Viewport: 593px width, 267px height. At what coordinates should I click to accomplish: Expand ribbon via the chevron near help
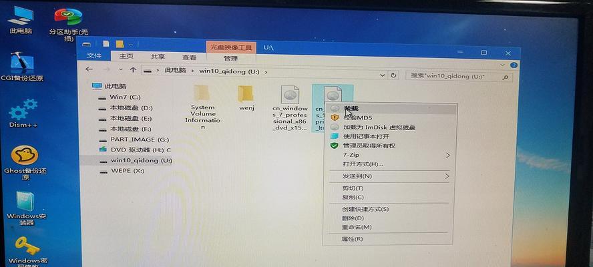click(503, 65)
